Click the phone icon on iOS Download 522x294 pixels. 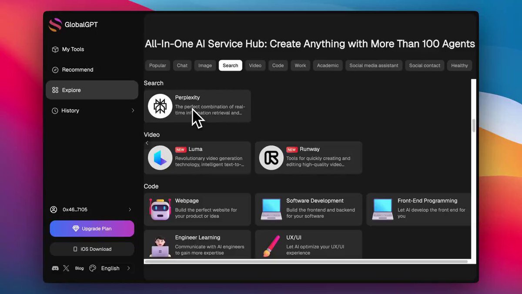(x=76, y=249)
